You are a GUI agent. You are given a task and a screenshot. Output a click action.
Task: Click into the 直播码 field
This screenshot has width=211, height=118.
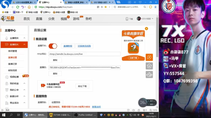tap(84, 67)
